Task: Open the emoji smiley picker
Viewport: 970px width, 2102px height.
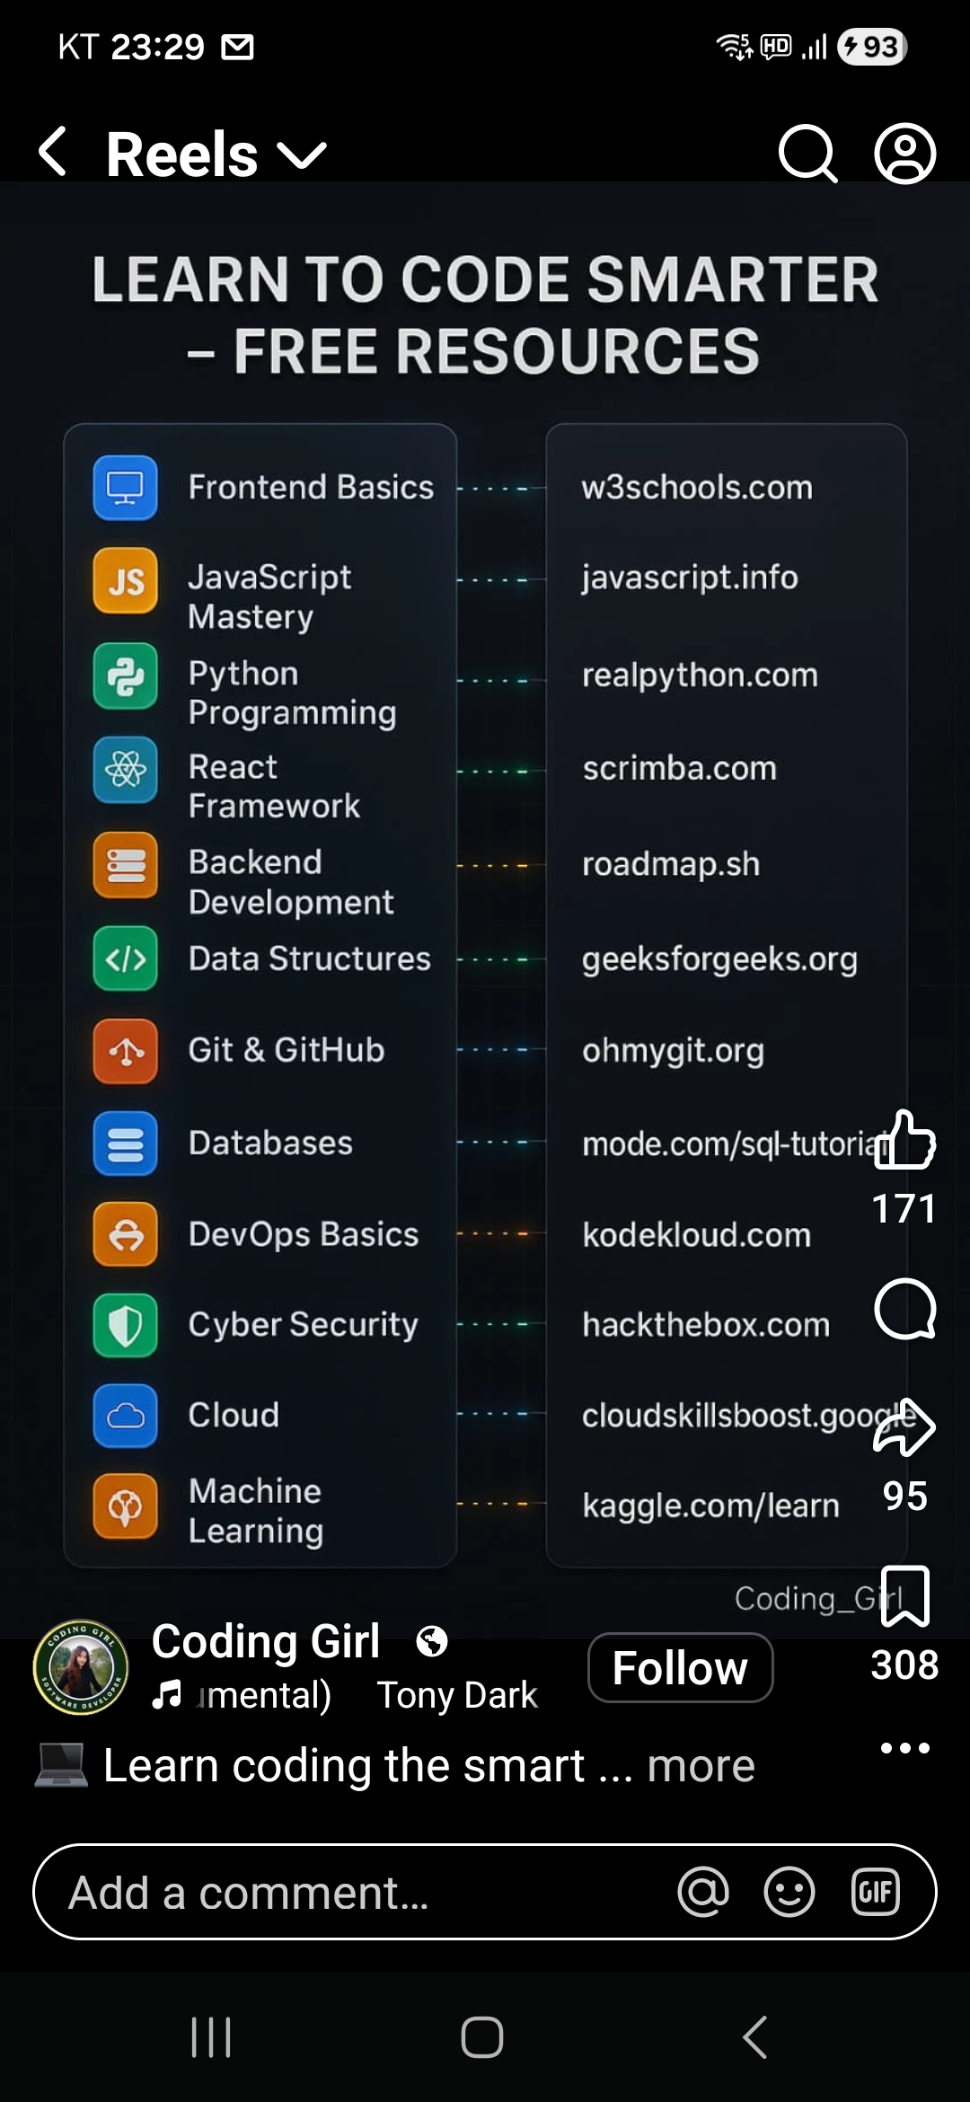Action: (x=789, y=1892)
